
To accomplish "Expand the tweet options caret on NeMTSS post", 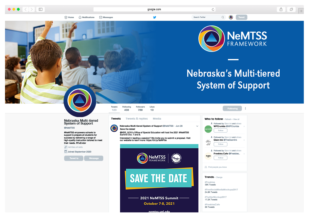I will pyautogui.click(x=197, y=126).
